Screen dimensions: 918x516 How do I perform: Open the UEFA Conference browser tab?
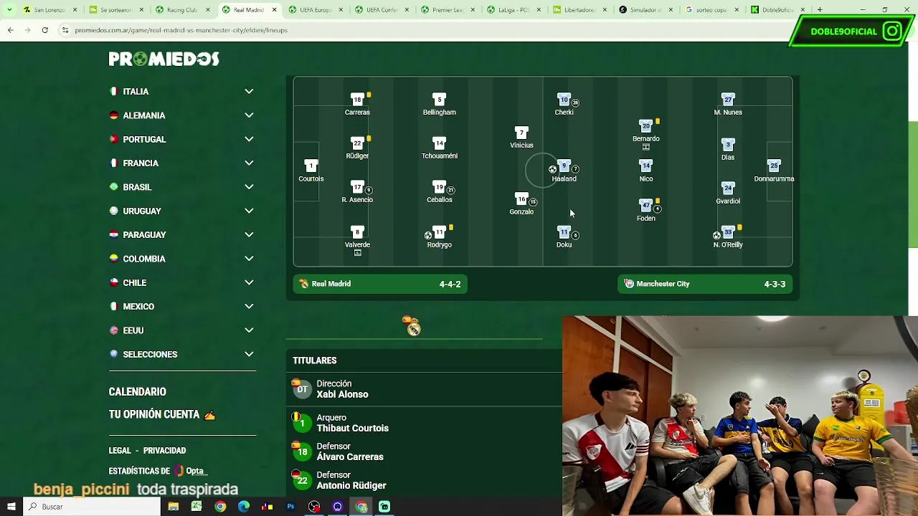click(x=381, y=10)
